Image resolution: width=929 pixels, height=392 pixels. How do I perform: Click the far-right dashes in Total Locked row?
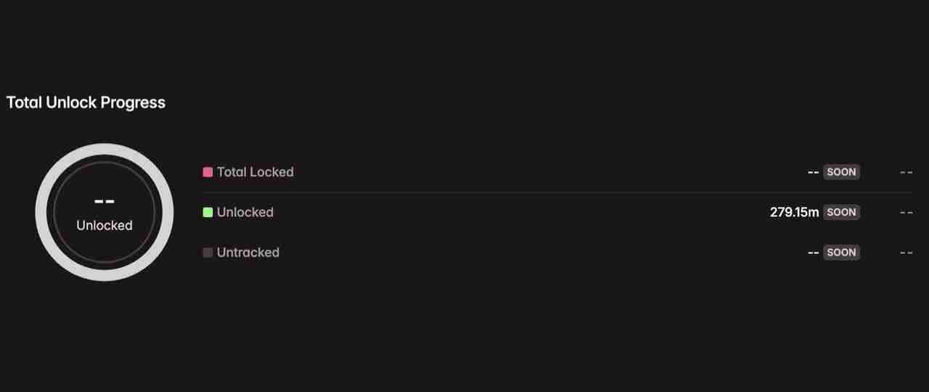click(x=906, y=172)
